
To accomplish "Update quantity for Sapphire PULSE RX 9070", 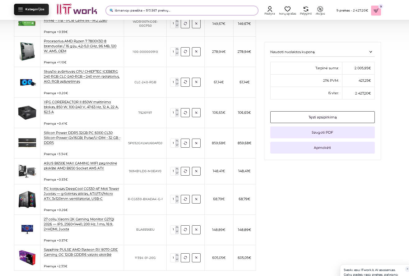I will pos(185,258).
